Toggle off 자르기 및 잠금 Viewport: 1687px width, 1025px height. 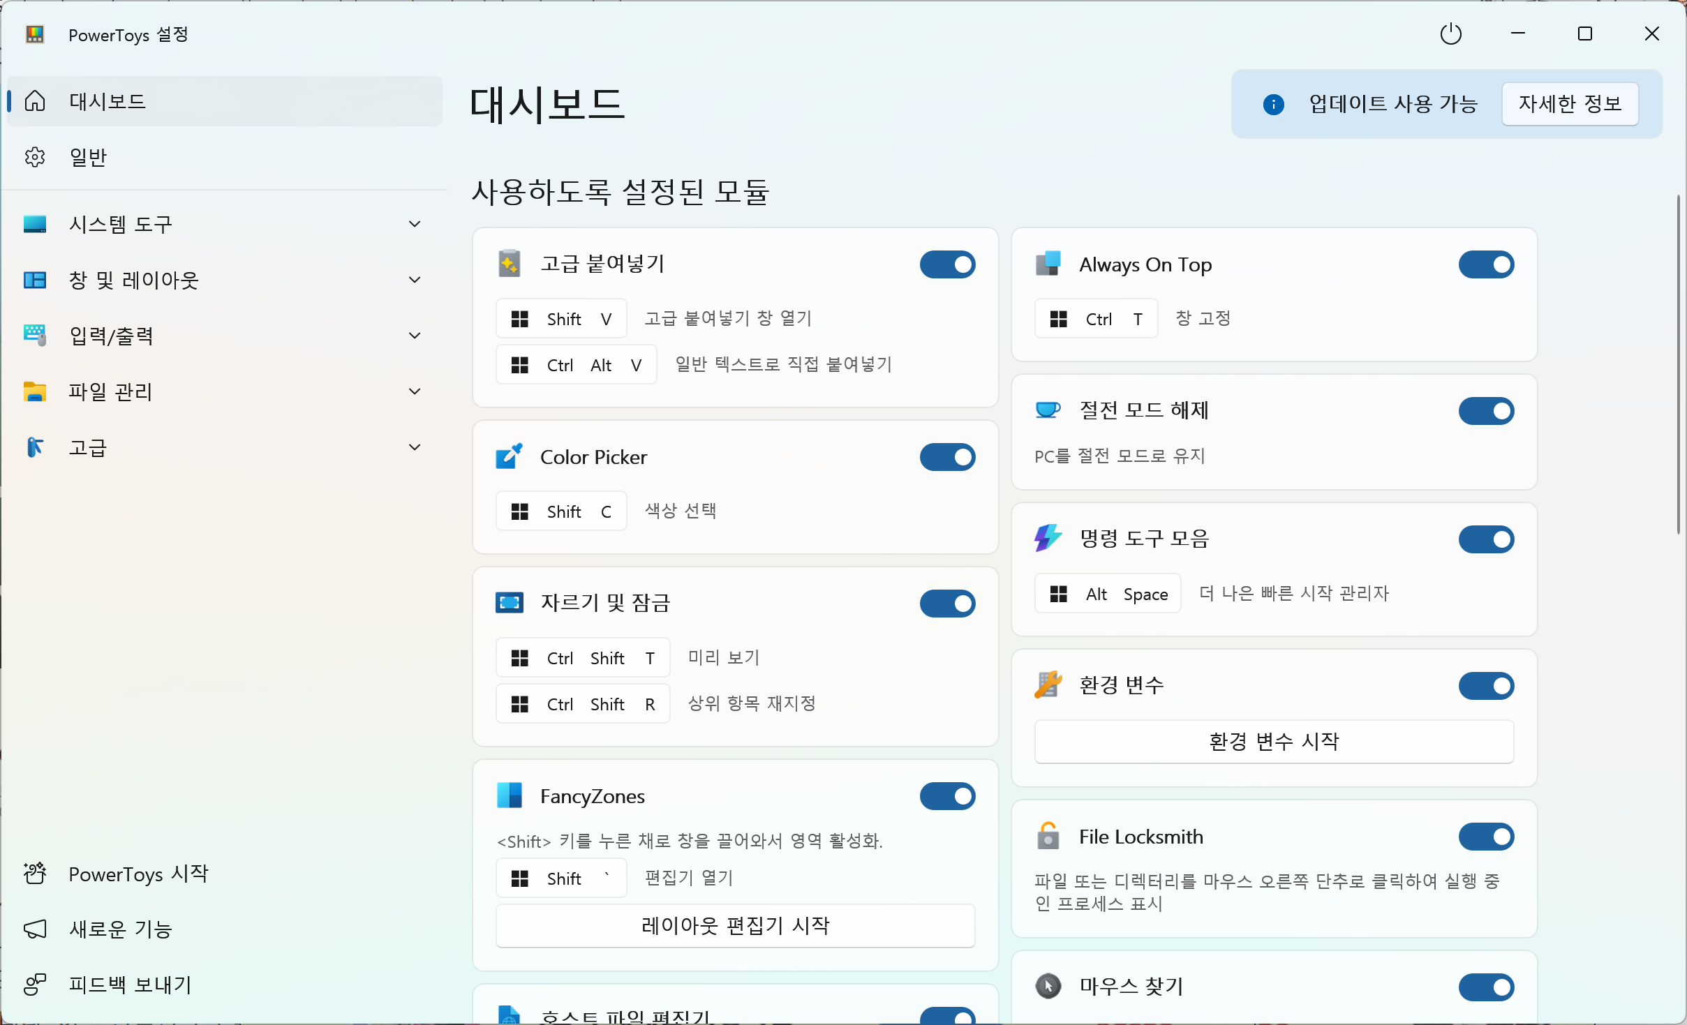pyautogui.click(x=947, y=604)
